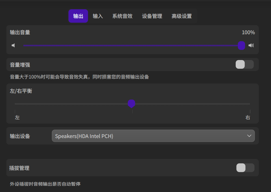271x192 pixels.
Task: Click the low volume speaker icon
Action: 13,45
